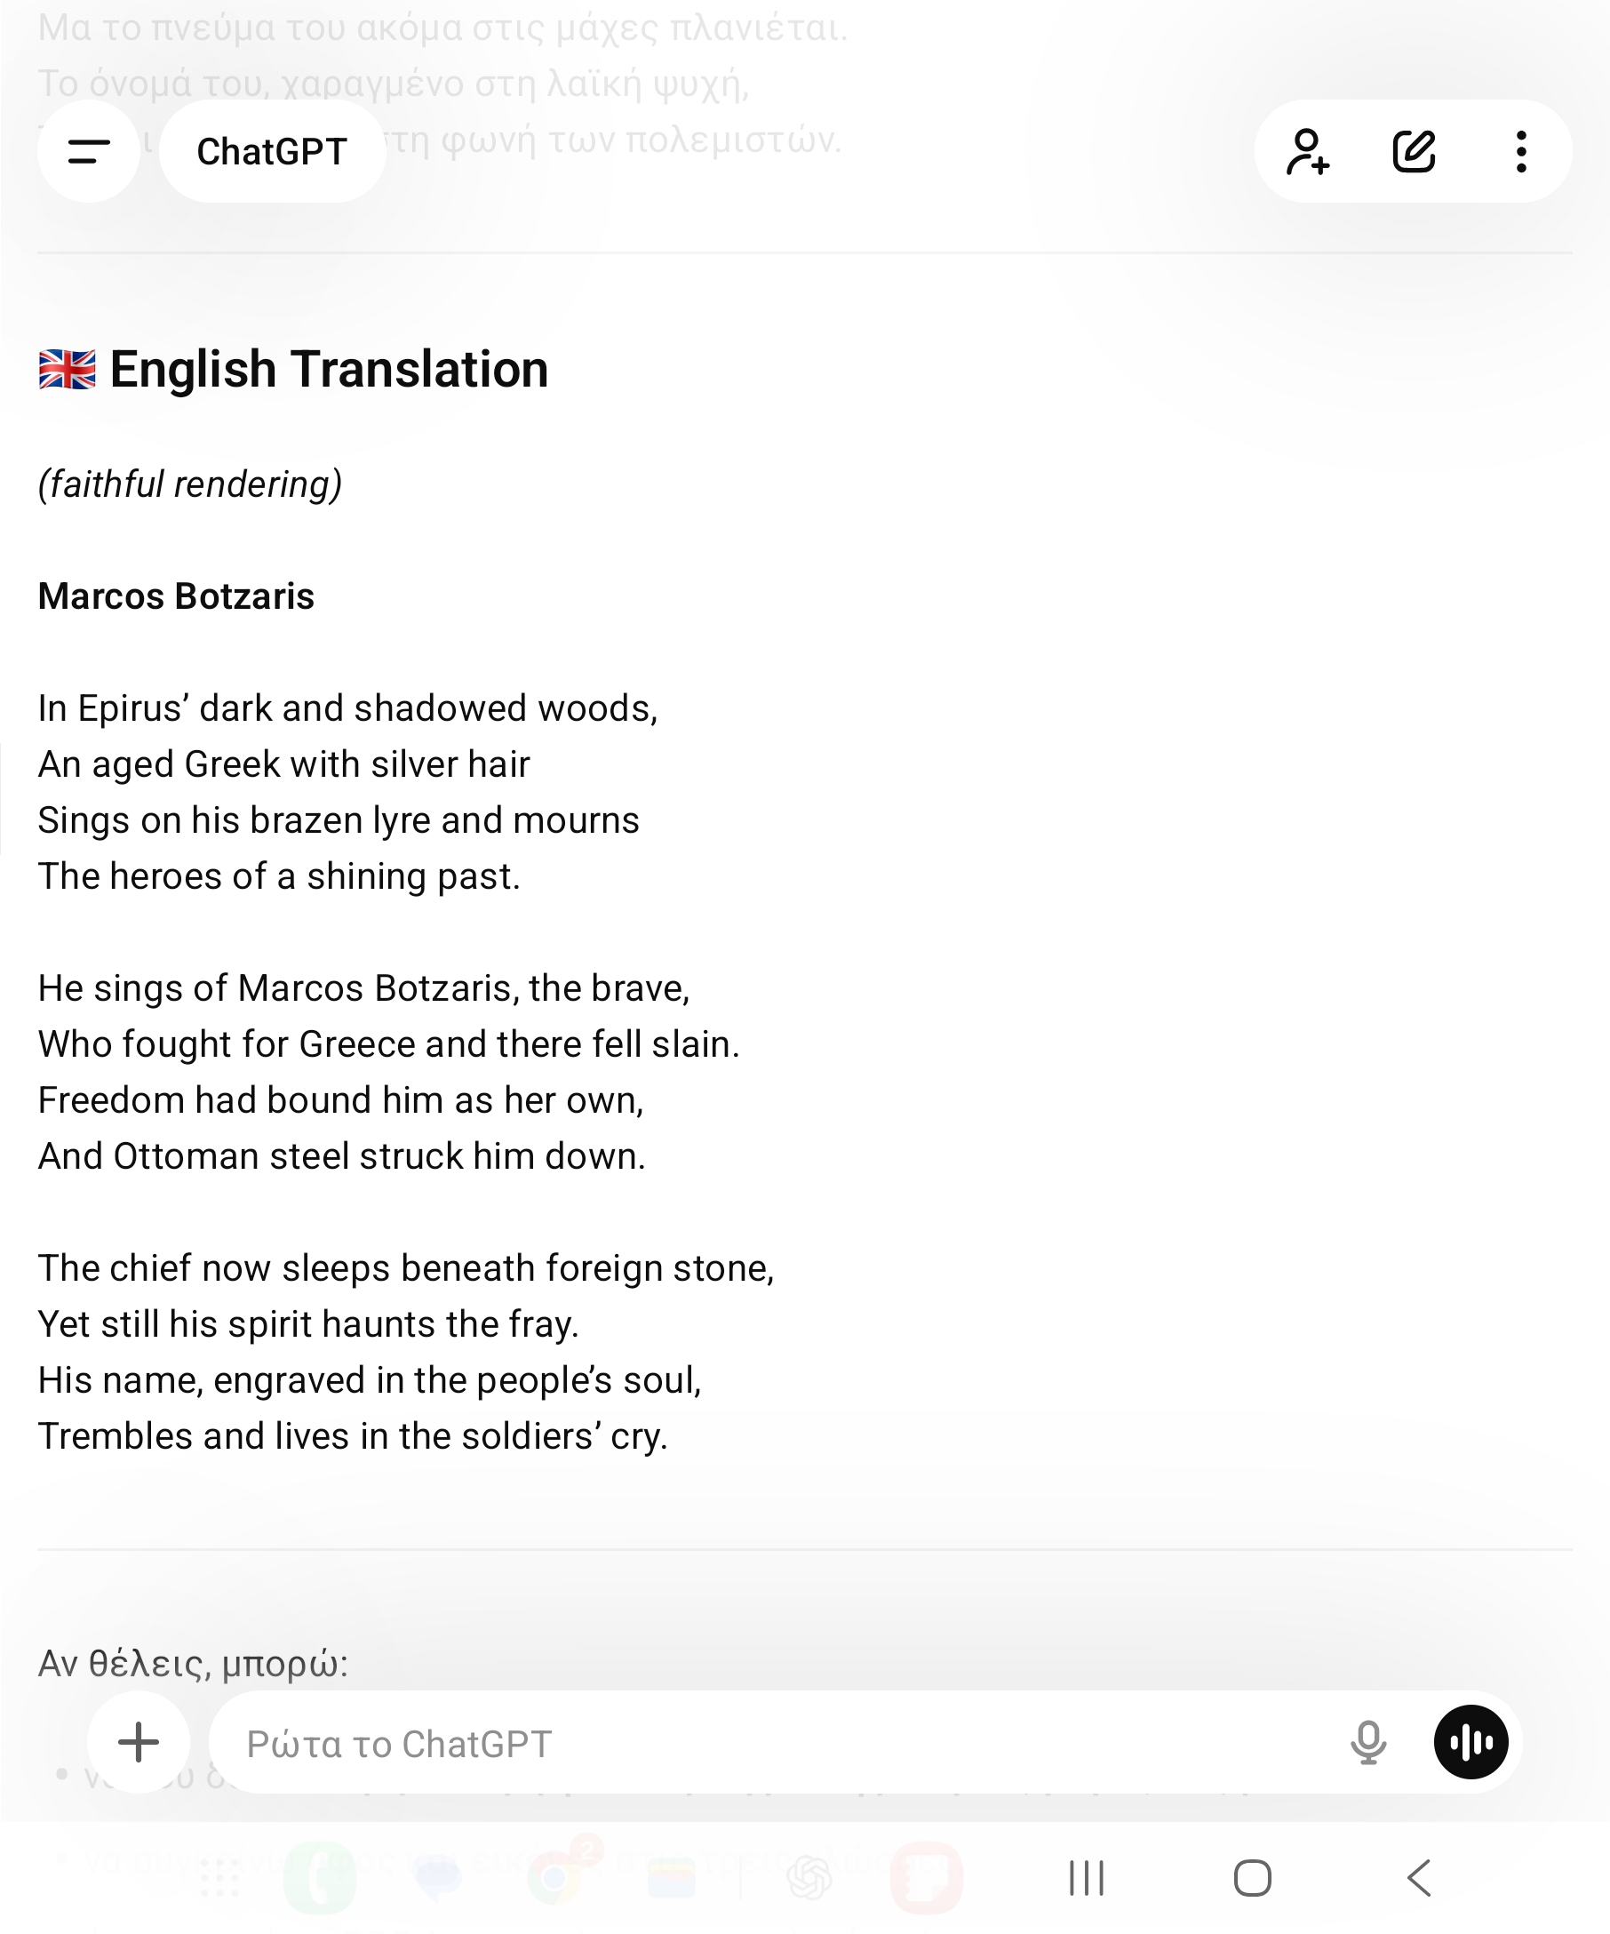Tap the "English Translation" heading
The height and width of the screenshot is (1934, 1610).
pyautogui.click(x=329, y=370)
